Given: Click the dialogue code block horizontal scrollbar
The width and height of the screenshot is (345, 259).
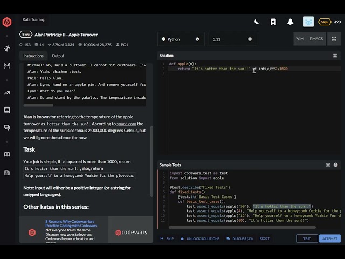Looking at the screenshot, I should pos(38,105).
